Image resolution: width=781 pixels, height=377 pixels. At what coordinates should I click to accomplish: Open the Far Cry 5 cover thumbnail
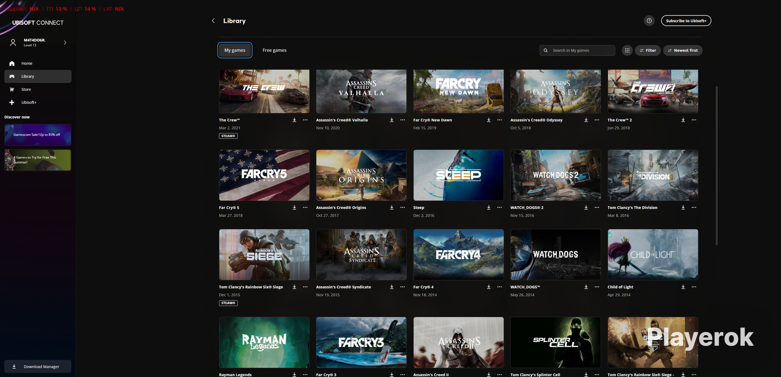pyautogui.click(x=264, y=175)
